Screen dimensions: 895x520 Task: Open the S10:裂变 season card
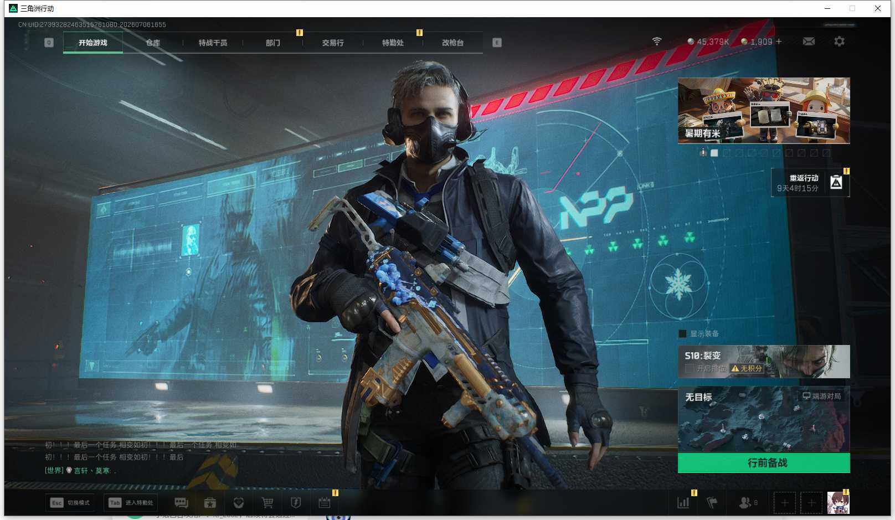point(764,362)
